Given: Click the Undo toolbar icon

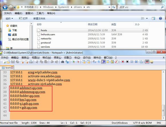Looking at the screenshot, I should (52, 62).
